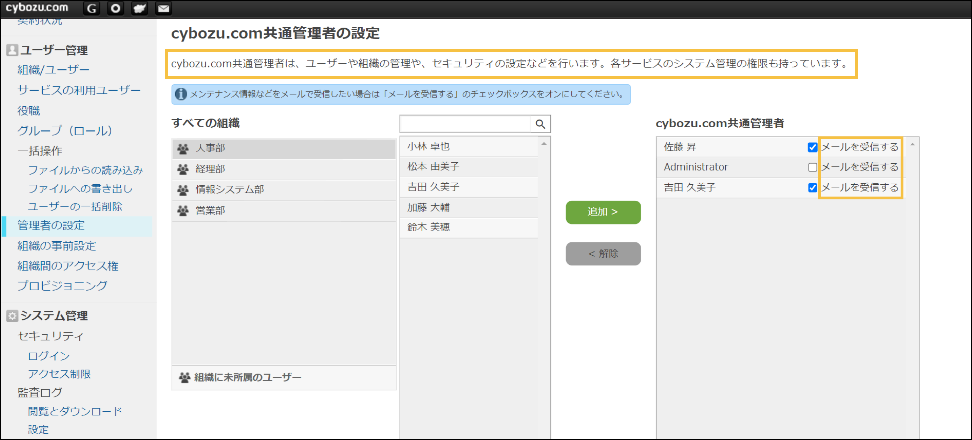The image size is (972, 440).
Task: Click the group icon beside 営業部
Action: click(183, 211)
